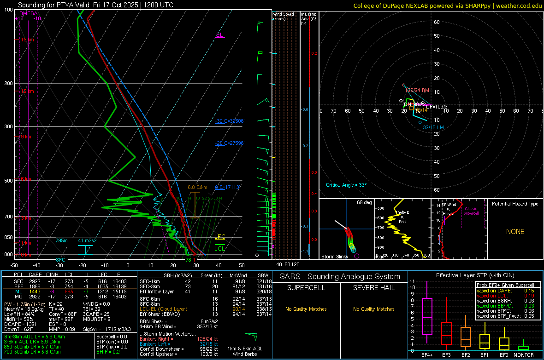Click the green LCL marker on skew-T

point(219,248)
